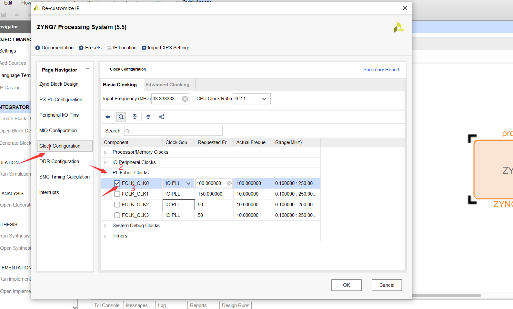Click Settings in Vivado Flow Navigator
Image resolution: width=513 pixels, height=309 pixels.
click(x=8, y=51)
